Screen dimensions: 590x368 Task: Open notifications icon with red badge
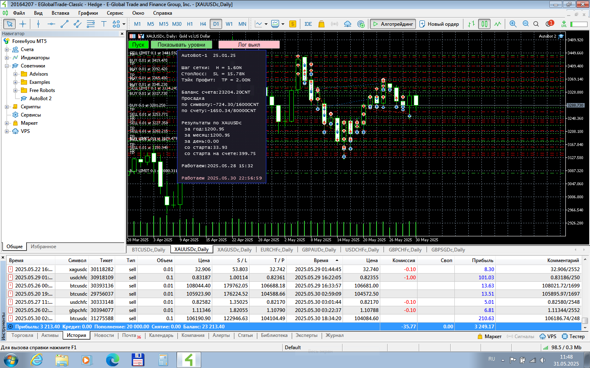[x=549, y=24]
